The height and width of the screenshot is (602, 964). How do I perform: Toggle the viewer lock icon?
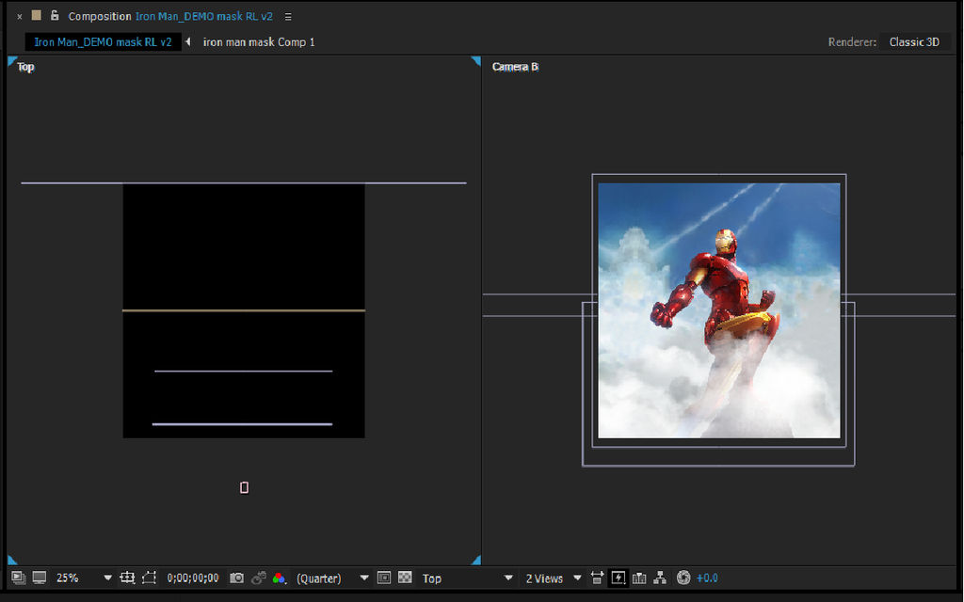point(55,15)
